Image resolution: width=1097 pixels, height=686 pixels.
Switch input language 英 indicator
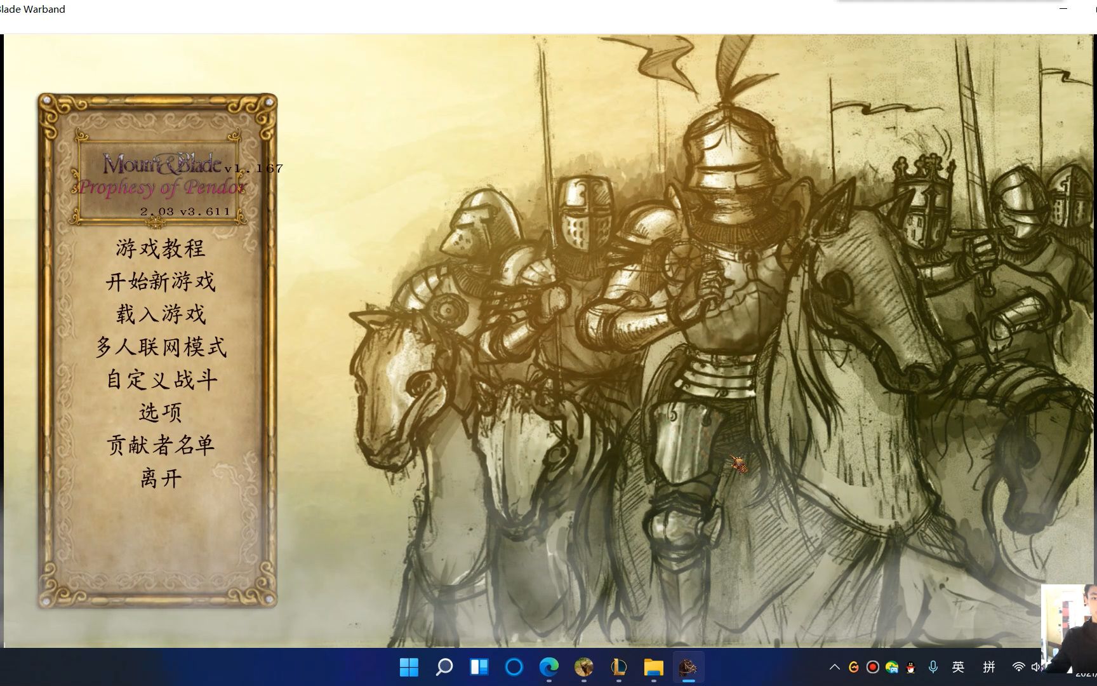click(959, 667)
